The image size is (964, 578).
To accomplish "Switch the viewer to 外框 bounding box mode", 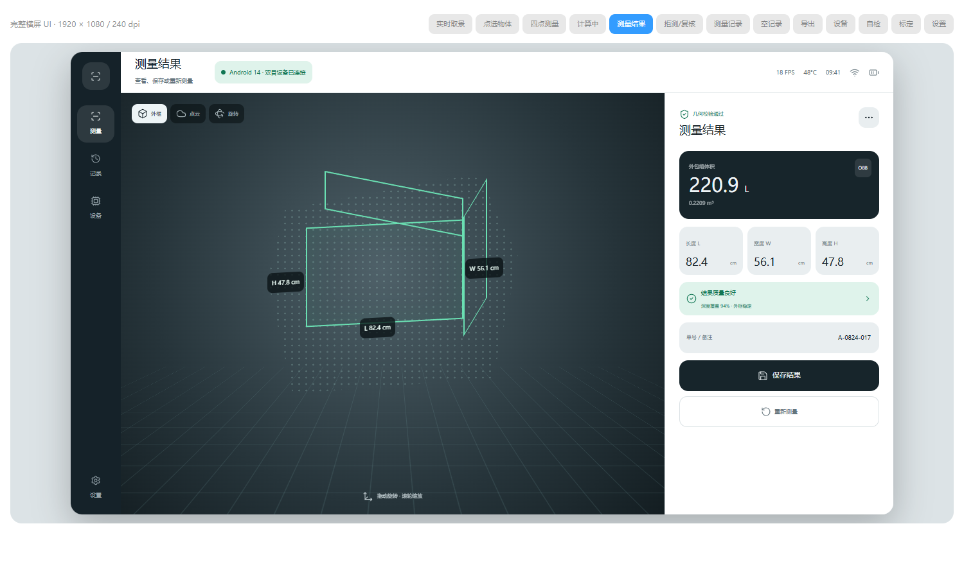I will 150,114.
